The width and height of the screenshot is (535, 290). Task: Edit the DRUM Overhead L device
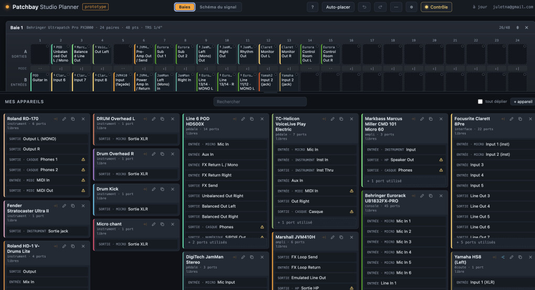[154, 119]
